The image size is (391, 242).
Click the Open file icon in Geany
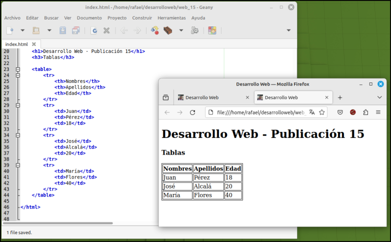[x=36, y=30]
